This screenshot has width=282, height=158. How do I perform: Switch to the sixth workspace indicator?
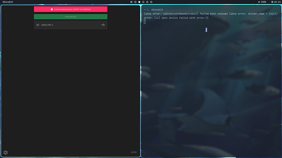click(x=151, y=2)
